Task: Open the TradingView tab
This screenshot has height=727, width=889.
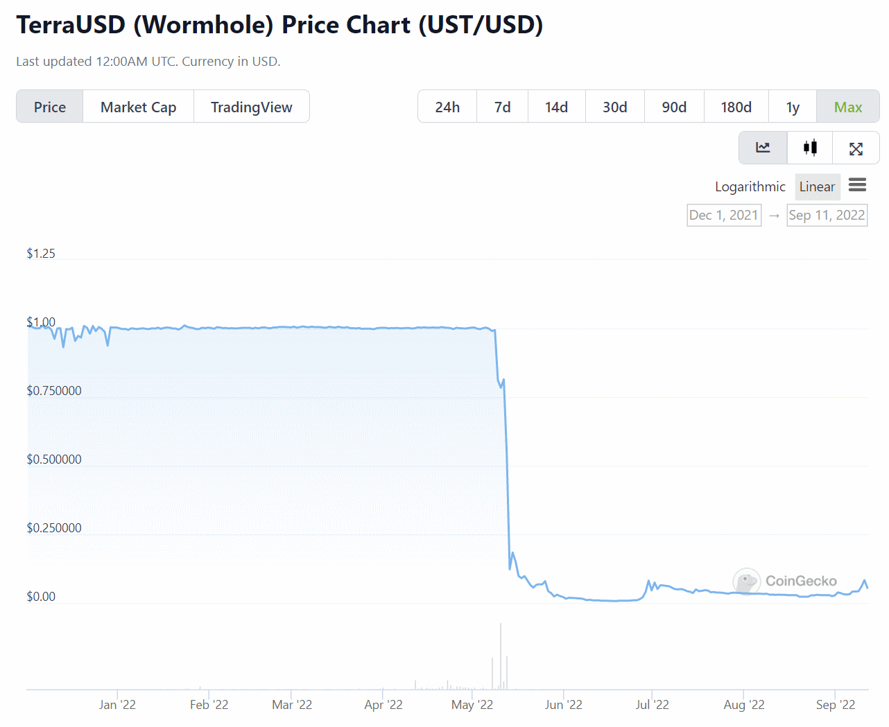Action: tap(251, 107)
